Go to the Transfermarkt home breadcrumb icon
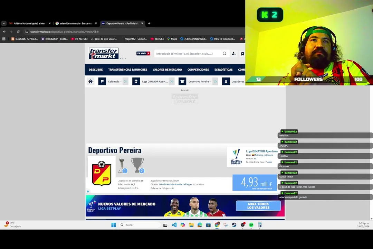Image resolution: width=373 pixels, height=249 pixels. [90, 82]
